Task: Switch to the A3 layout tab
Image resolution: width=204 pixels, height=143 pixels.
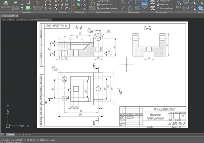Action: (22, 134)
